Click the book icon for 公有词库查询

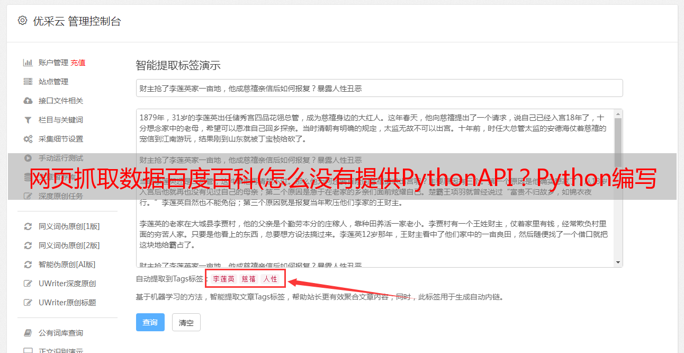(x=28, y=333)
